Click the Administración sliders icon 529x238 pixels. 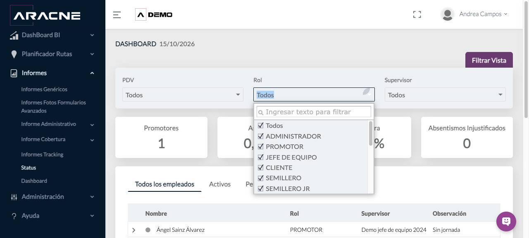14,197
